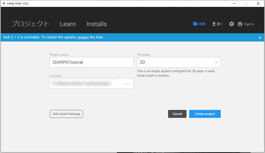Dismiss the Hub update banner
Screen dimensions: 265x153
tap(260, 38)
